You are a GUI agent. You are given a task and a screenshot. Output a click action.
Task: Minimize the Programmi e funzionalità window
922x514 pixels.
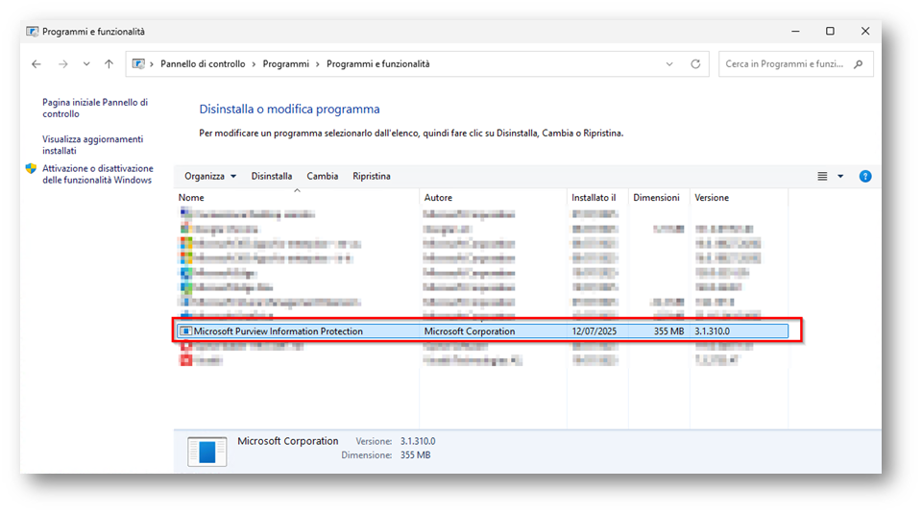pos(795,31)
